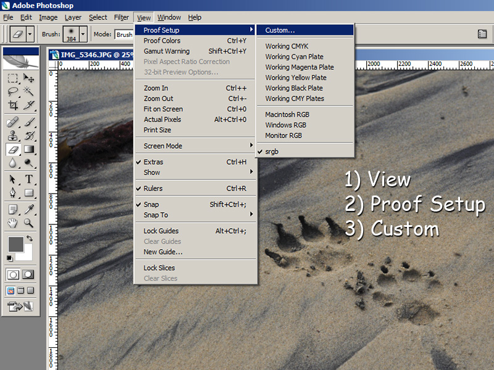Open the palette well icon in options bar
The height and width of the screenshot is (370, 494).
coord(482,34)
